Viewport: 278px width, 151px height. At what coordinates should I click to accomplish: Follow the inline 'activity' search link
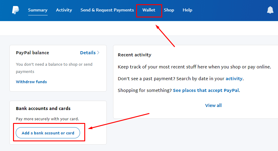[x=234, y=79]
